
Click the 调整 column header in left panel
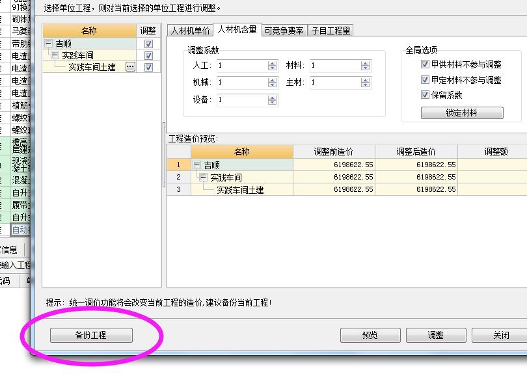(x=148, y=31)
